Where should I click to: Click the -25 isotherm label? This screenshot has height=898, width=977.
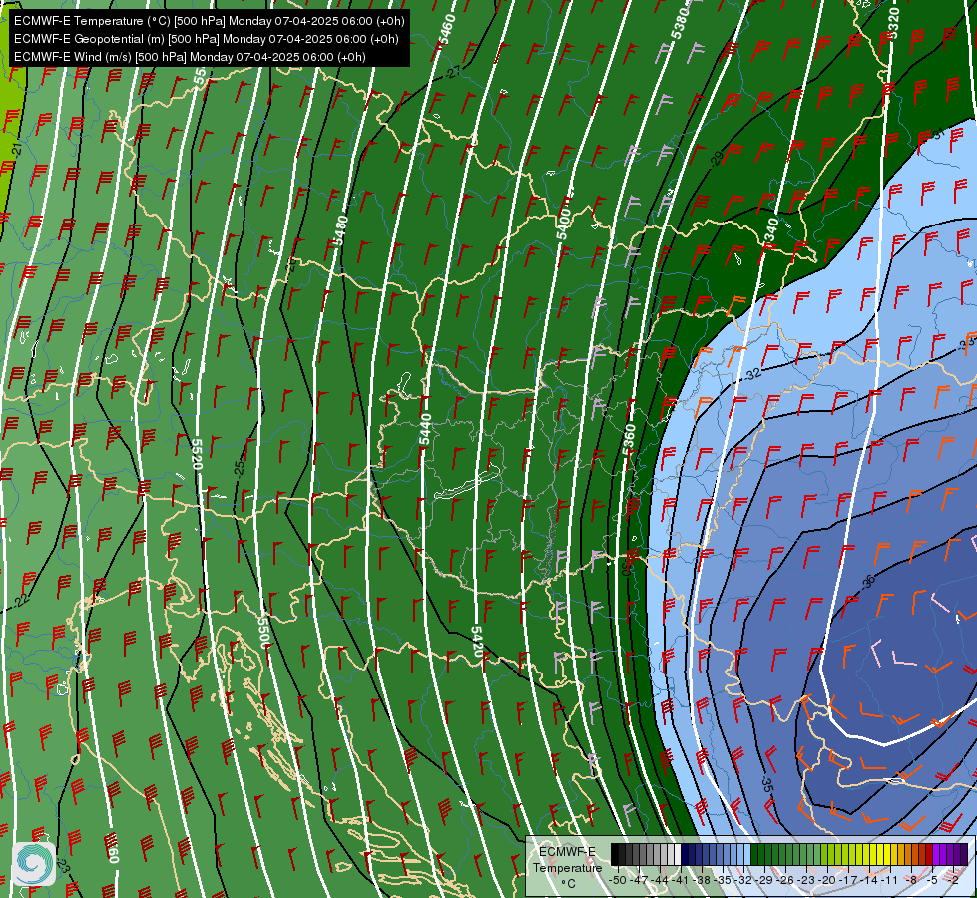(240, 469)
